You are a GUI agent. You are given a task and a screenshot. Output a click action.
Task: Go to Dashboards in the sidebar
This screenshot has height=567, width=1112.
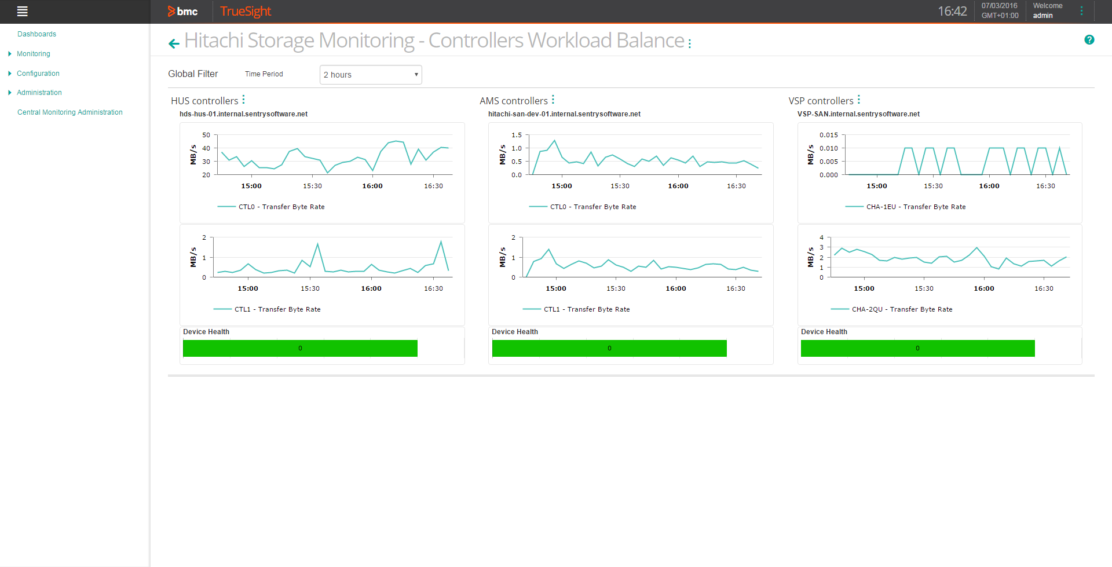click(x=36, y=34)
